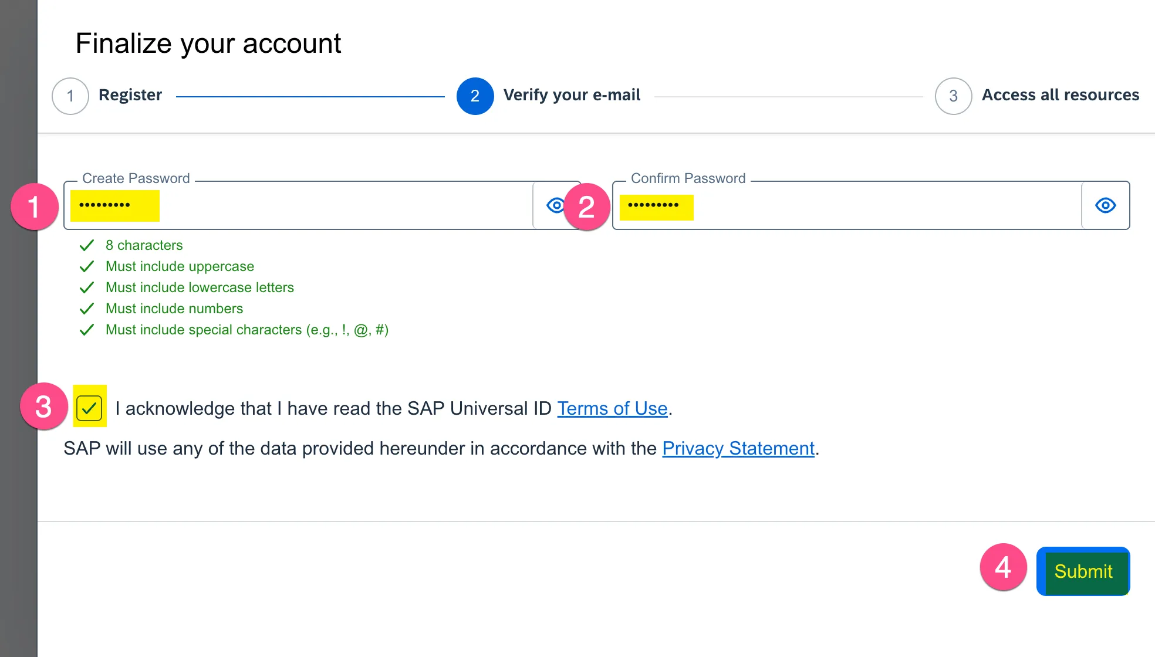Click the Access all resources step label

(x=1060, y=95)
